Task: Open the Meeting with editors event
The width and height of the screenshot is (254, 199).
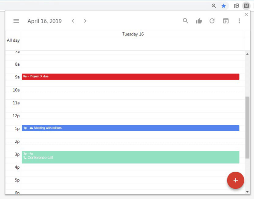Action: 130,128
